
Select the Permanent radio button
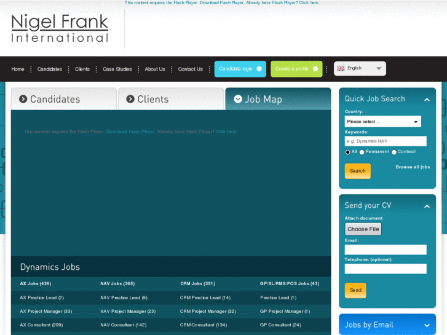point(362,152)
